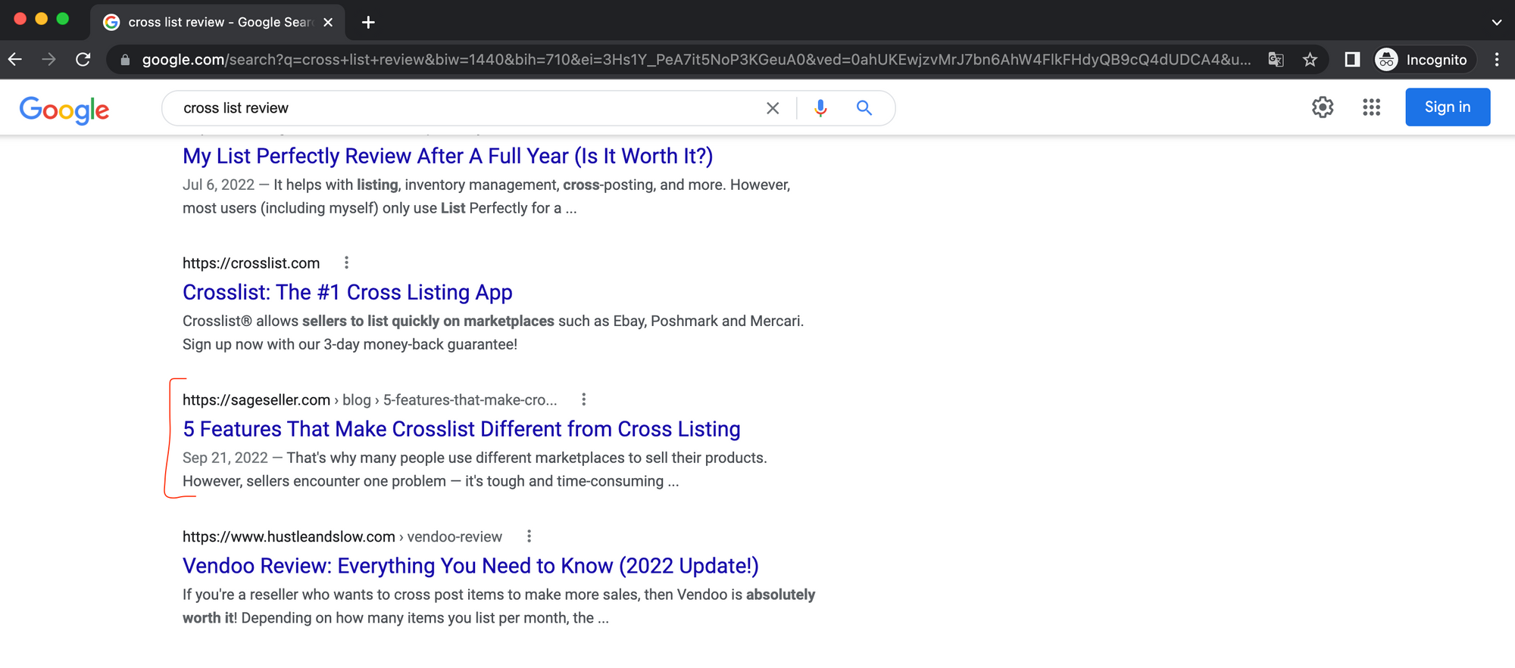Screen dimensions: 1515x668
Task: Go back with the browser back arrow
Action: [15, 59]
